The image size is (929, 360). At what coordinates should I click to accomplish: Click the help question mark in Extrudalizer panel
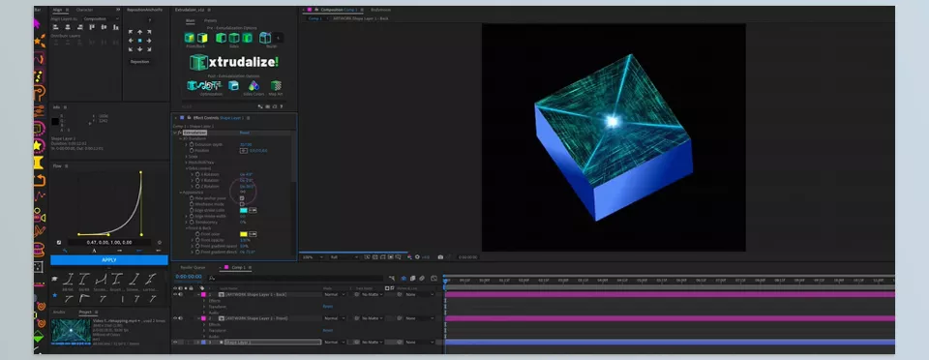point(281,107)
